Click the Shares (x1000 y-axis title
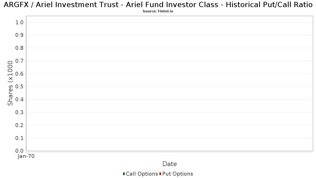The height and width of the screenshot is (178, 316). (10, 83)
